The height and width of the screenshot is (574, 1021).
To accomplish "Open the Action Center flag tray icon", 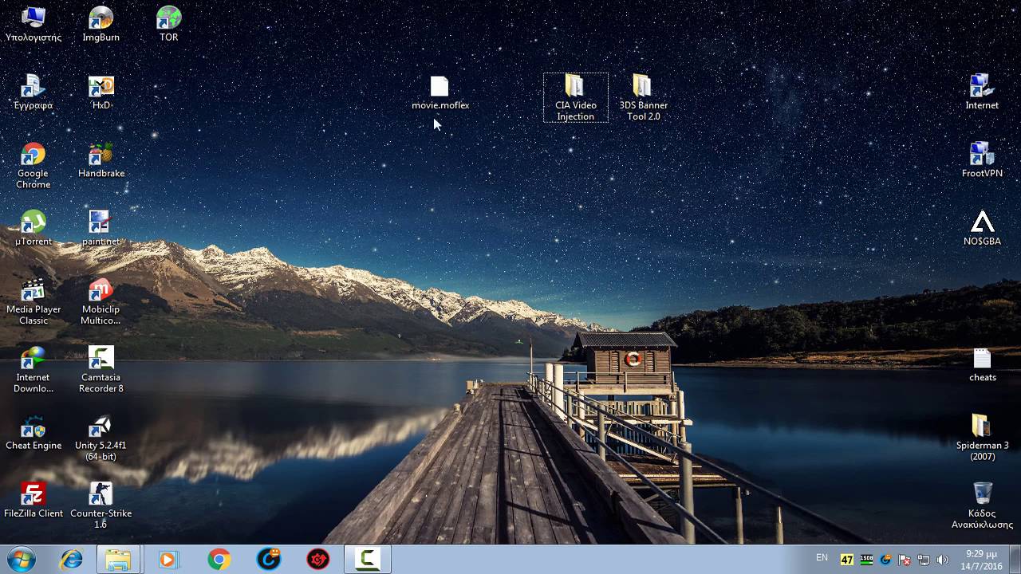I will pyautogui.click(x=905, y=560).
